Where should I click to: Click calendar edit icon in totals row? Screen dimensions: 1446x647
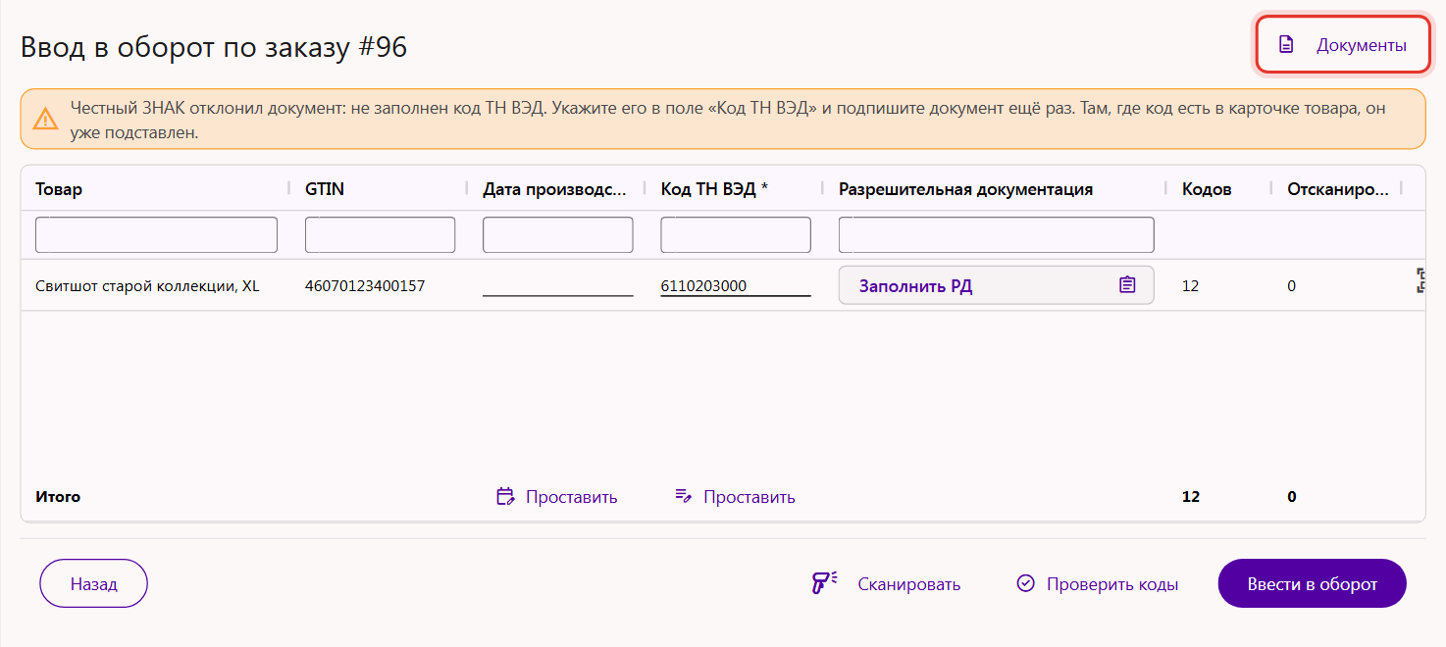[505, 496]
